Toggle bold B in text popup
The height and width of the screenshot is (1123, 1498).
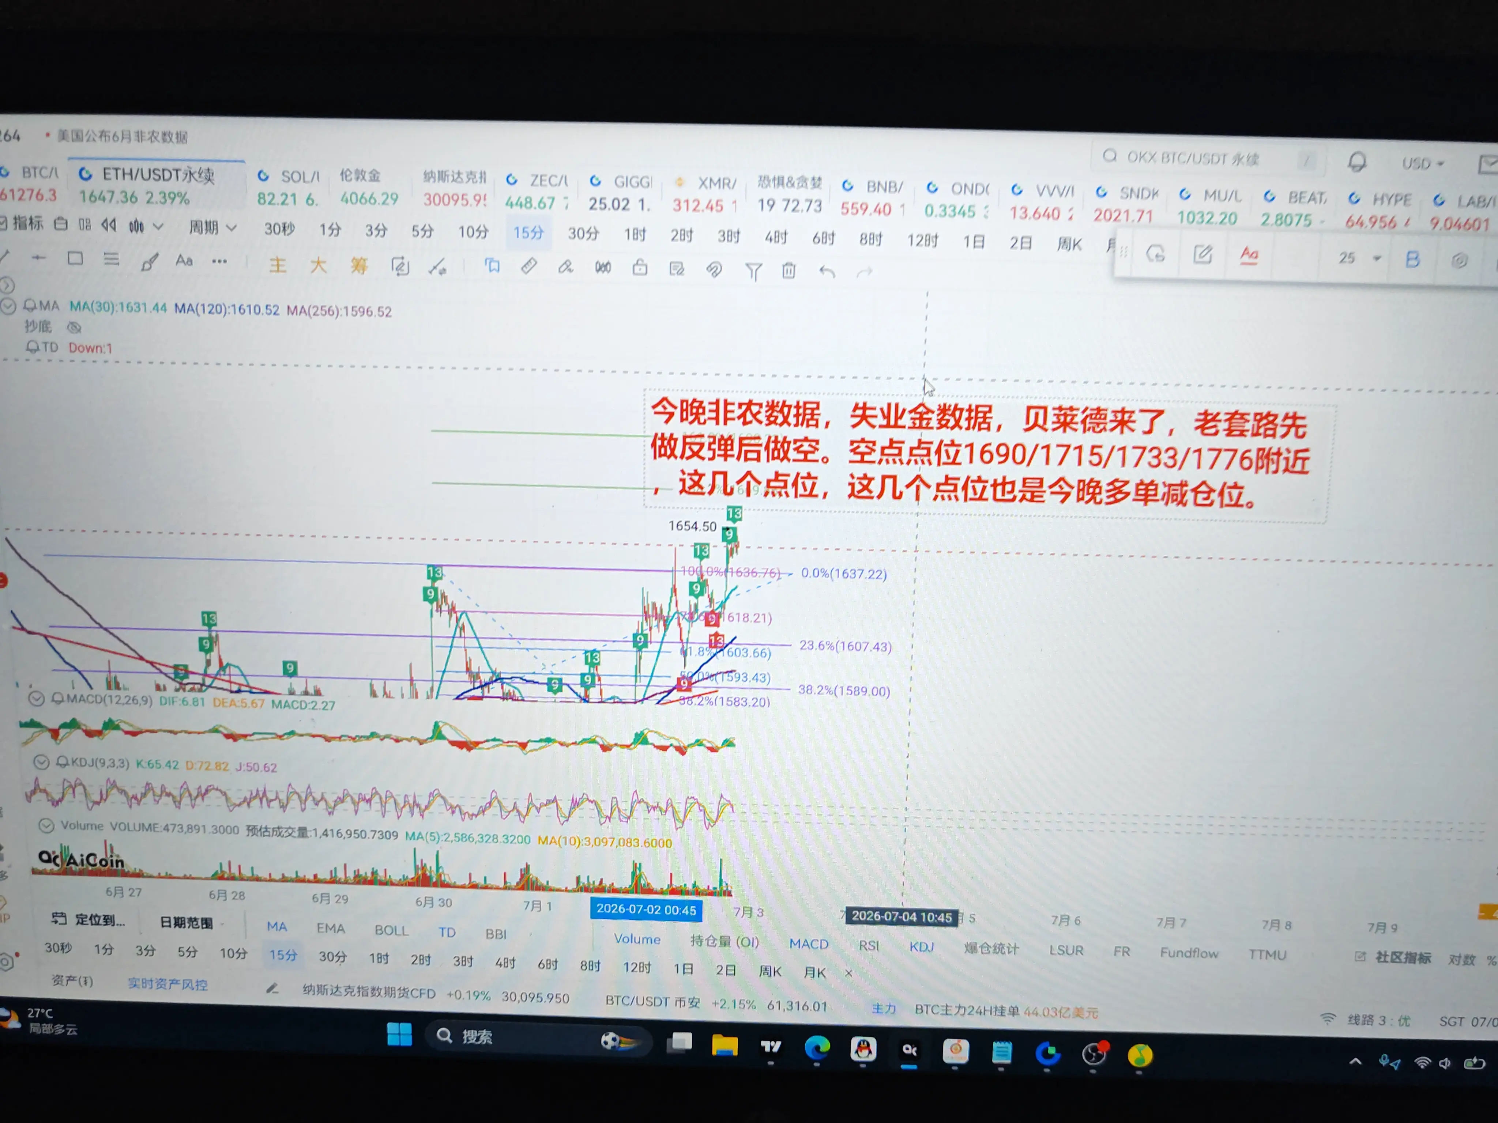click(1412, 259)
